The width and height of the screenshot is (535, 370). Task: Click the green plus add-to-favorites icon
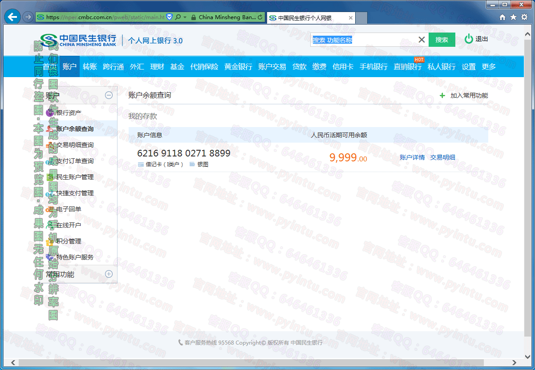442,95
